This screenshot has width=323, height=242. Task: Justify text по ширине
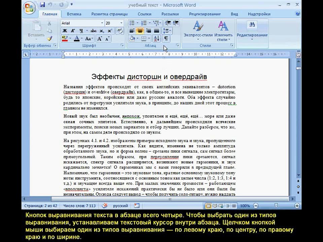click(x=156, y=31)
